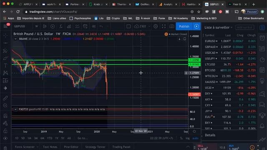The image size is (267, 150).
Task: Select the ruler measure tool
Action: pos(5,98)
